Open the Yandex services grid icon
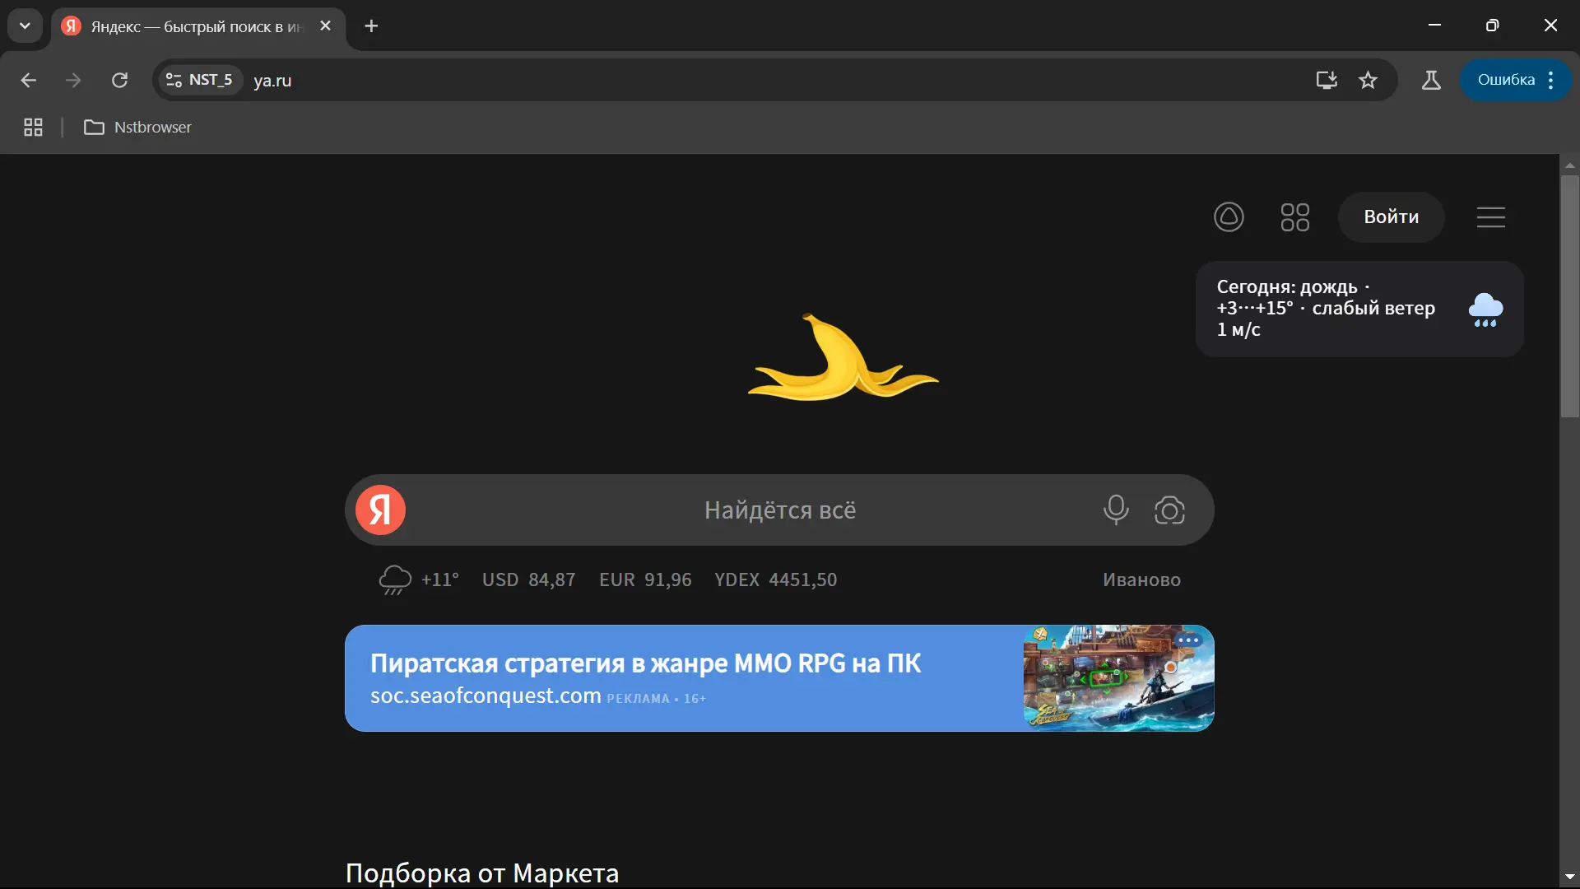This screenshot has height=889, width=1580. point(1294,217)
